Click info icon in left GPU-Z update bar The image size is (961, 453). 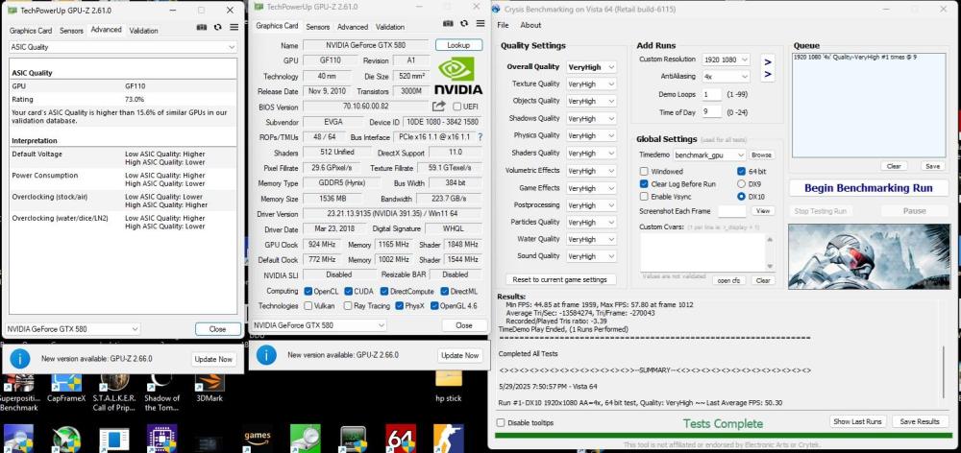point(20,359)
